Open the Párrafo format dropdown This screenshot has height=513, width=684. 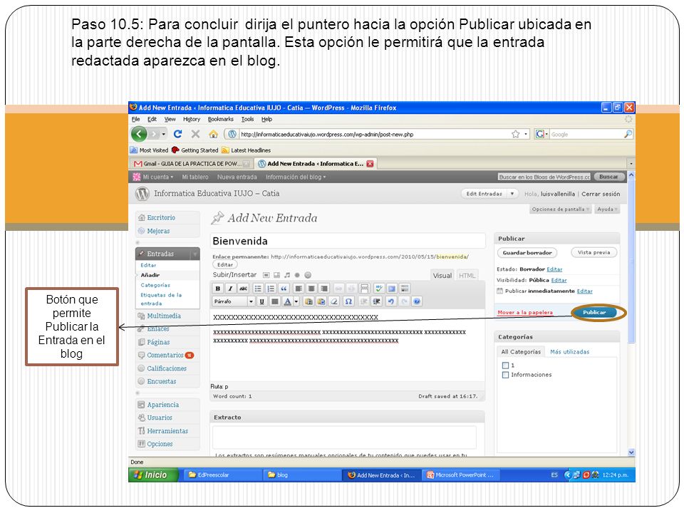click(234, 301)
